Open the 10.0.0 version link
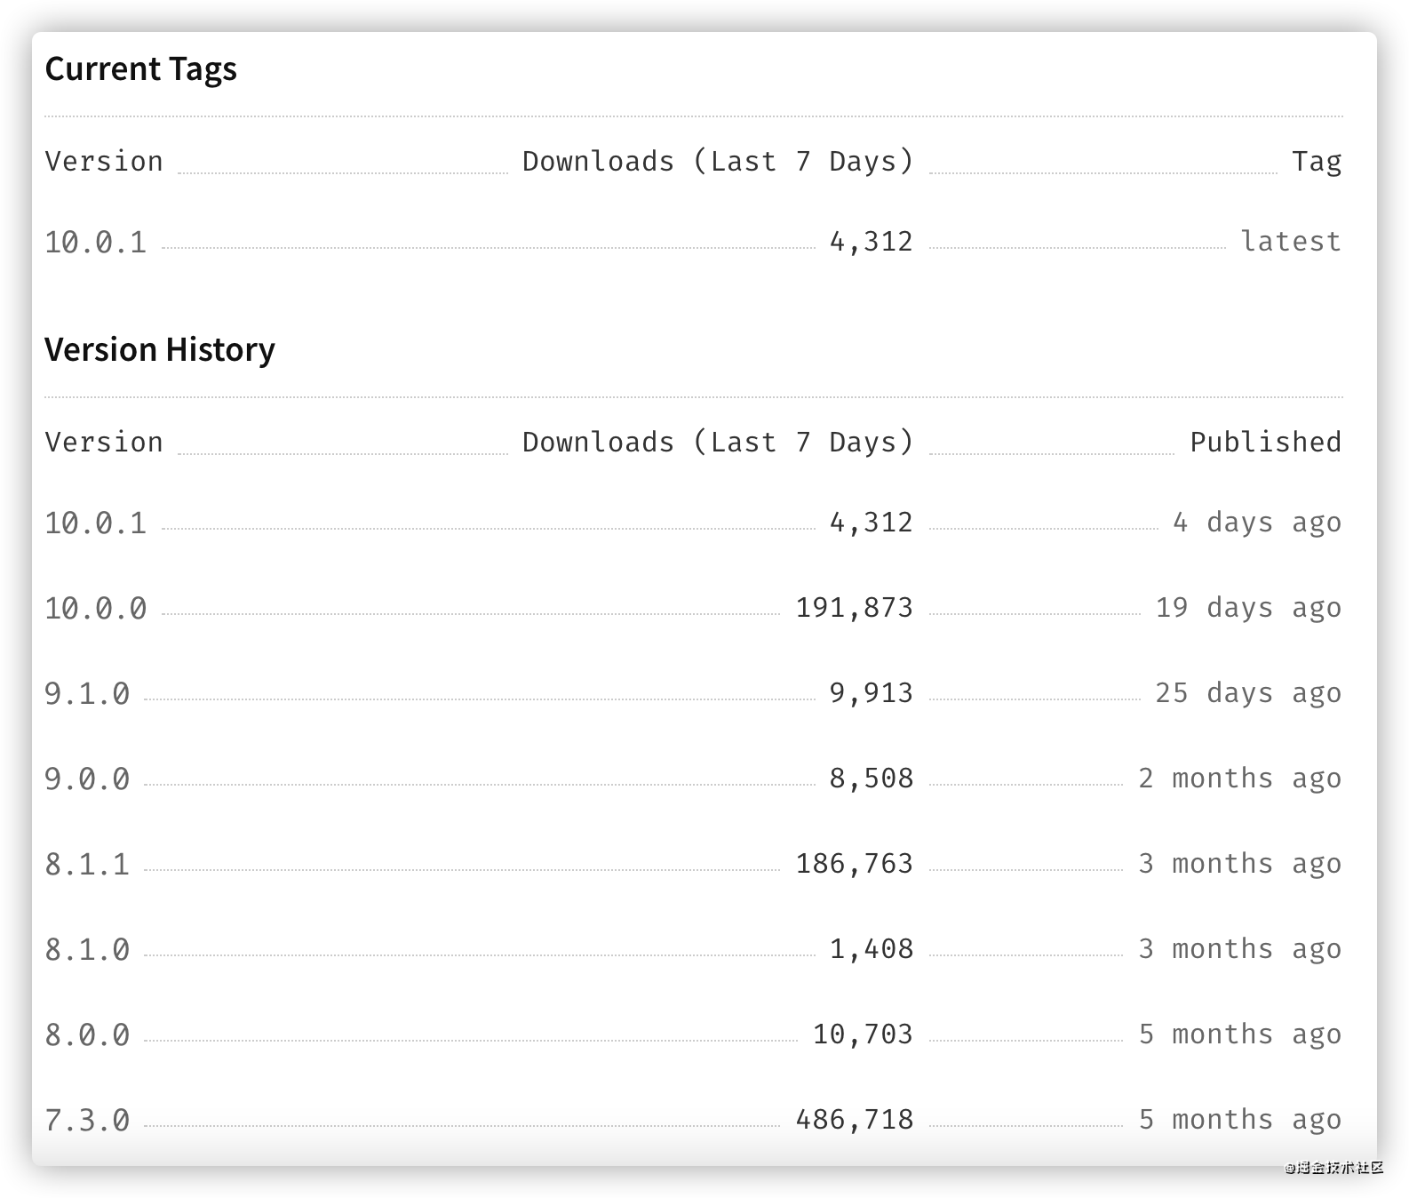This screenshot has height=1198, width=1409. coord(96,608)
